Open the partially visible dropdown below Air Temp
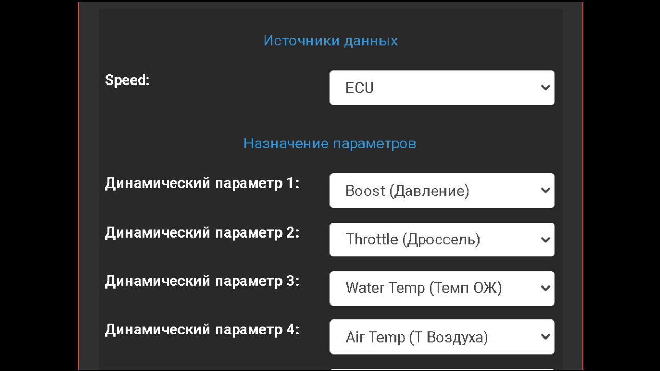660x371 pixels. click(442, 369)
